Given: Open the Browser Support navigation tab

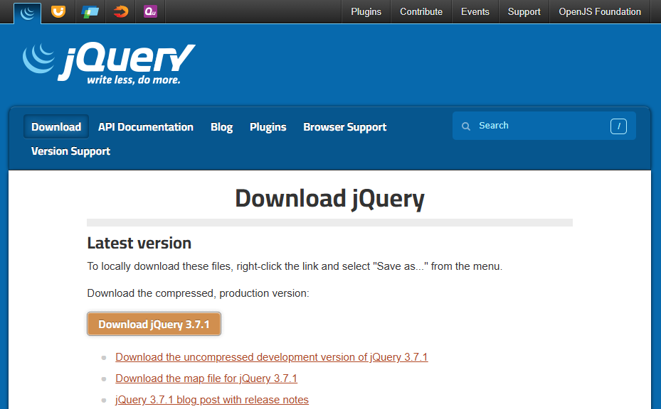Looking at the screenshot, I should pos(344,127).
